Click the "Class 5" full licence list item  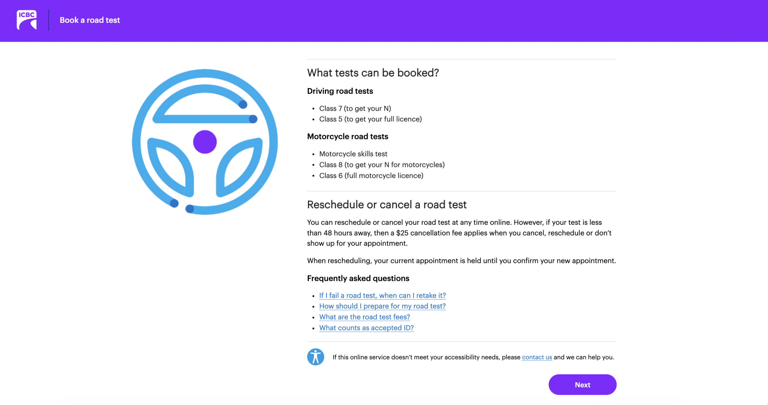tap(370, 119)
